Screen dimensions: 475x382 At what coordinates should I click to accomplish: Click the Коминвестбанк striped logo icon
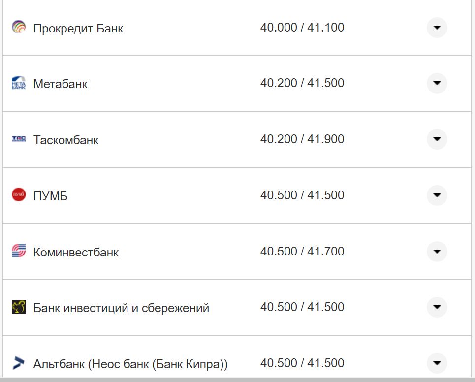tap(18, 251)
